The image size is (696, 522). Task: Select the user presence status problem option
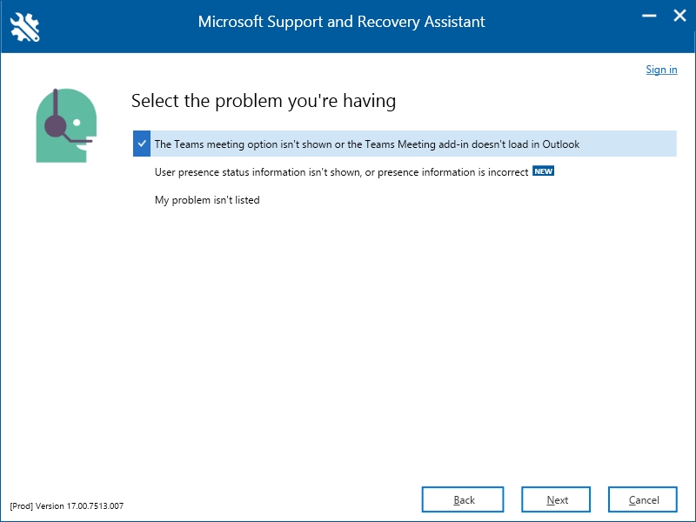point(341,172)
